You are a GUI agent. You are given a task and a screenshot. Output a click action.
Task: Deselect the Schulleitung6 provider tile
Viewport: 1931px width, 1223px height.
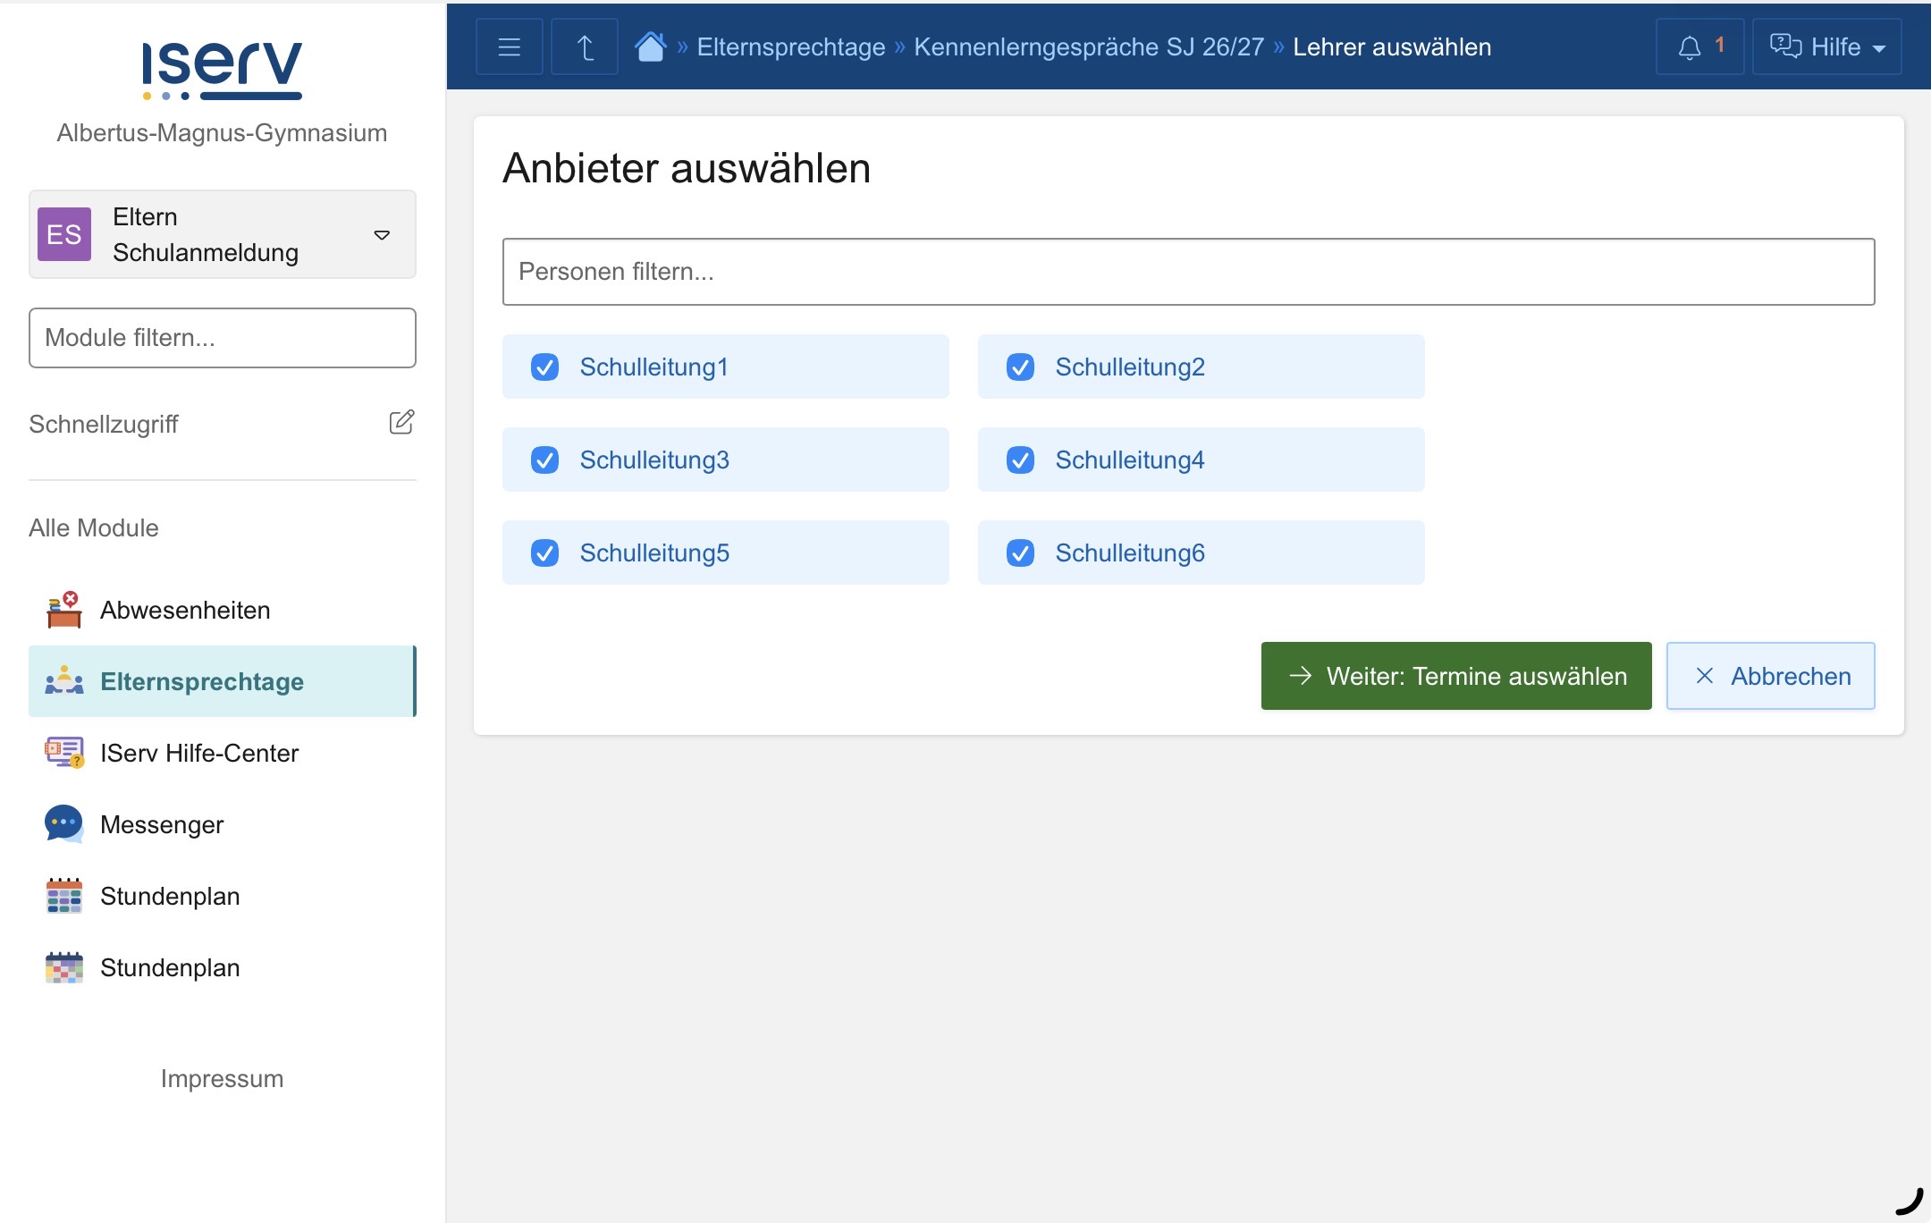pyautogui.click(x=1200, y=552)
